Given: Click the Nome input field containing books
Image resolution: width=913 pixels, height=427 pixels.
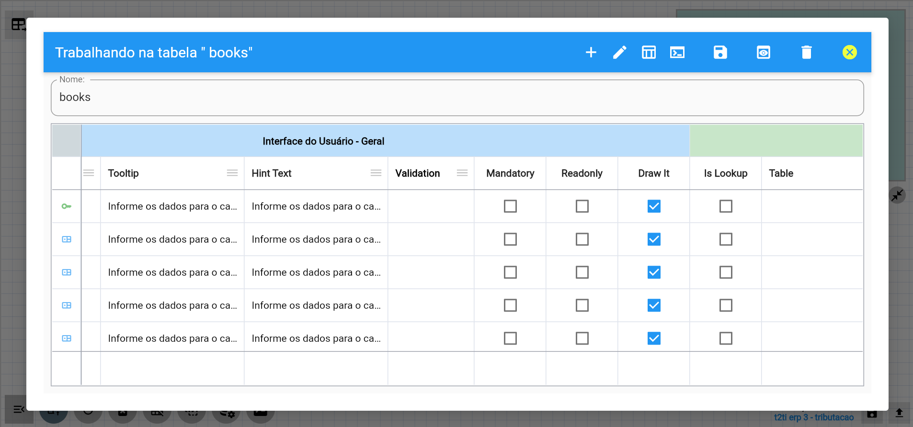Looking at the screenshot, I should [x=457, y=98].
